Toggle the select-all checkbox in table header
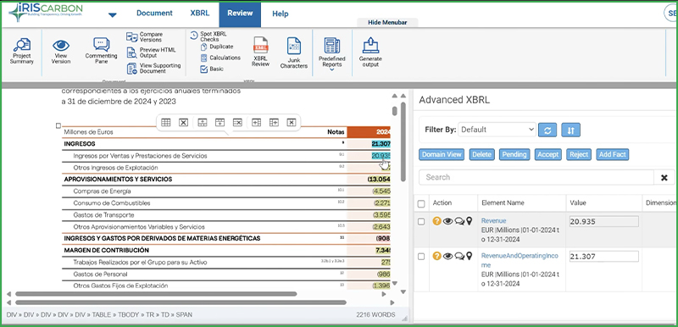678x327 pixels. [x=421, y=203]
